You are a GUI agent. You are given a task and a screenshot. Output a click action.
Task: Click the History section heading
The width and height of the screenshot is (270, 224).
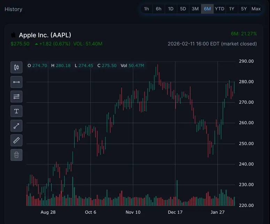[x=14, y=9]
